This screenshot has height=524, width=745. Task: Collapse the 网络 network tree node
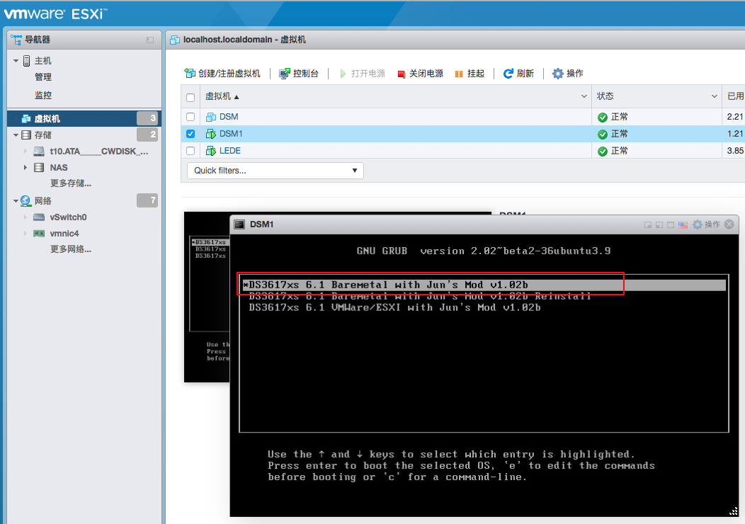tap(16, 201)
